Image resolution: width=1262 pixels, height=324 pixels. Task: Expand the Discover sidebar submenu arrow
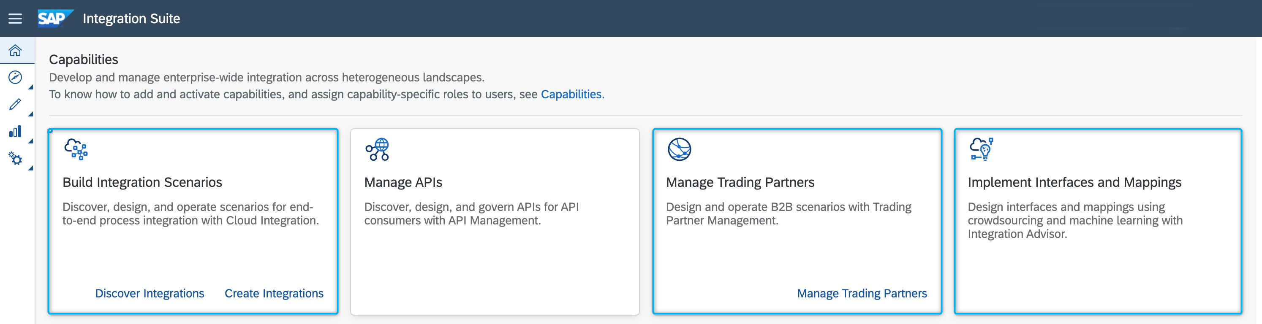(x=30, y=88)
